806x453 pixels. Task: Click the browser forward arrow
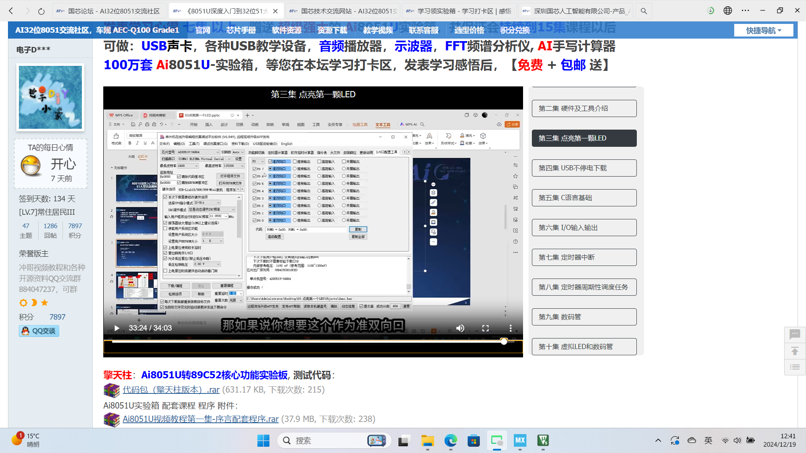click(27, 11)
